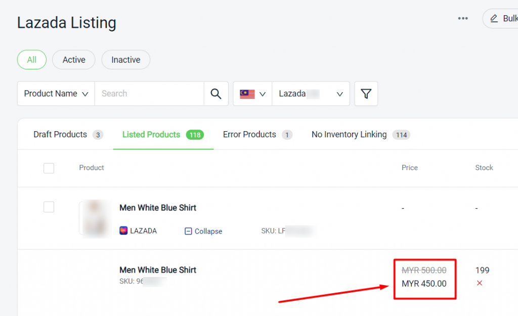The height and width of the screenshot is (316, 518).
Task: Filter listings by Active status
Action: (74, 59)
